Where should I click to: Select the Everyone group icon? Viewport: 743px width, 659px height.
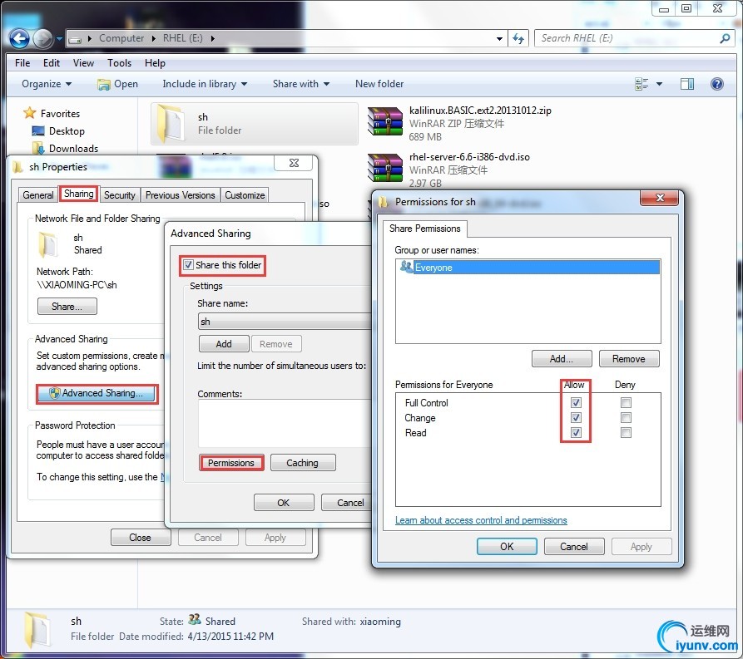pyautogui.click(x=406, y=267)
